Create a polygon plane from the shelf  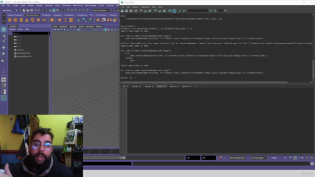point(38,20)
